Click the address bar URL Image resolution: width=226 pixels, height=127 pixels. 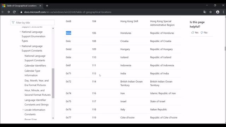pos(67,12)
